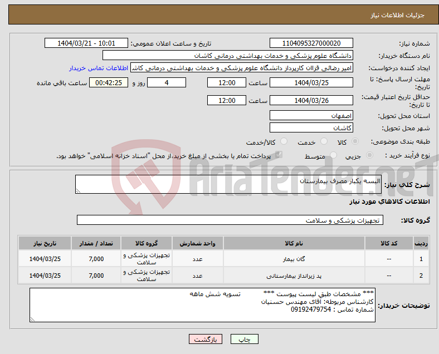Select the کالا/خدمت radio button
The width and height of the screenshot is (439, 354).
284,141
